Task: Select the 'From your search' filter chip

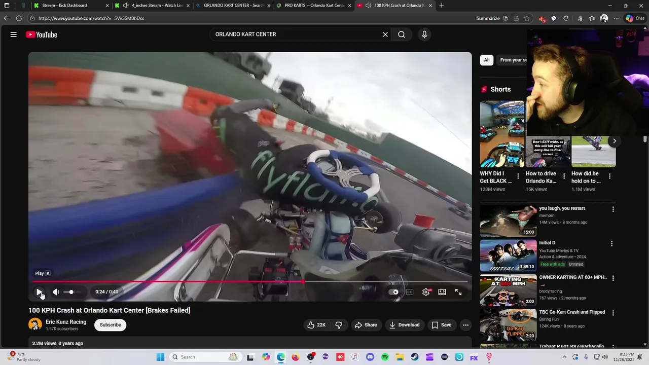Action: pos(513,60)
